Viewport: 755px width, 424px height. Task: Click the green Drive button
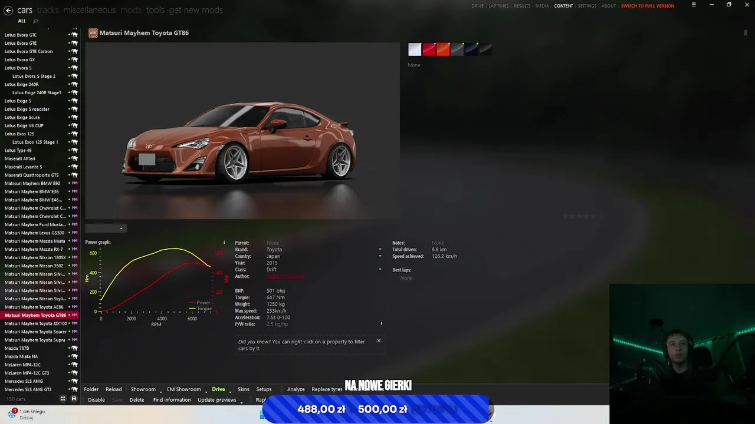[x=218, y=389]
